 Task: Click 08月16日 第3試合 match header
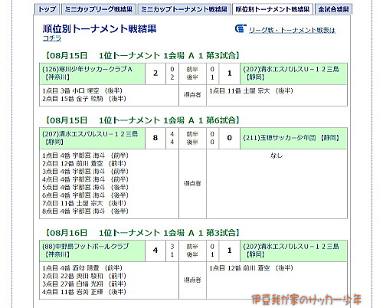[142, 233]
